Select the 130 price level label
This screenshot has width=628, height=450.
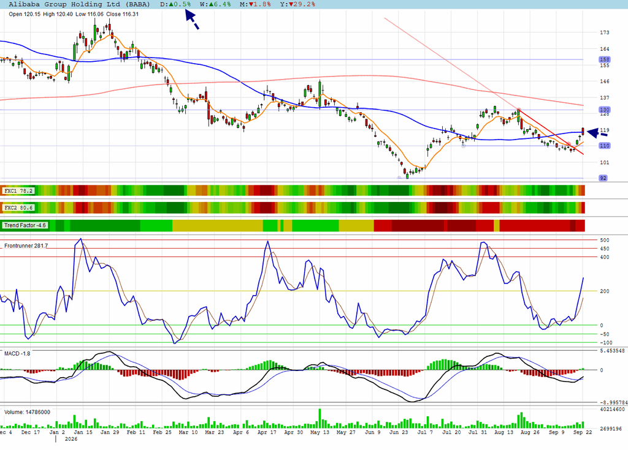pos(604,110)
